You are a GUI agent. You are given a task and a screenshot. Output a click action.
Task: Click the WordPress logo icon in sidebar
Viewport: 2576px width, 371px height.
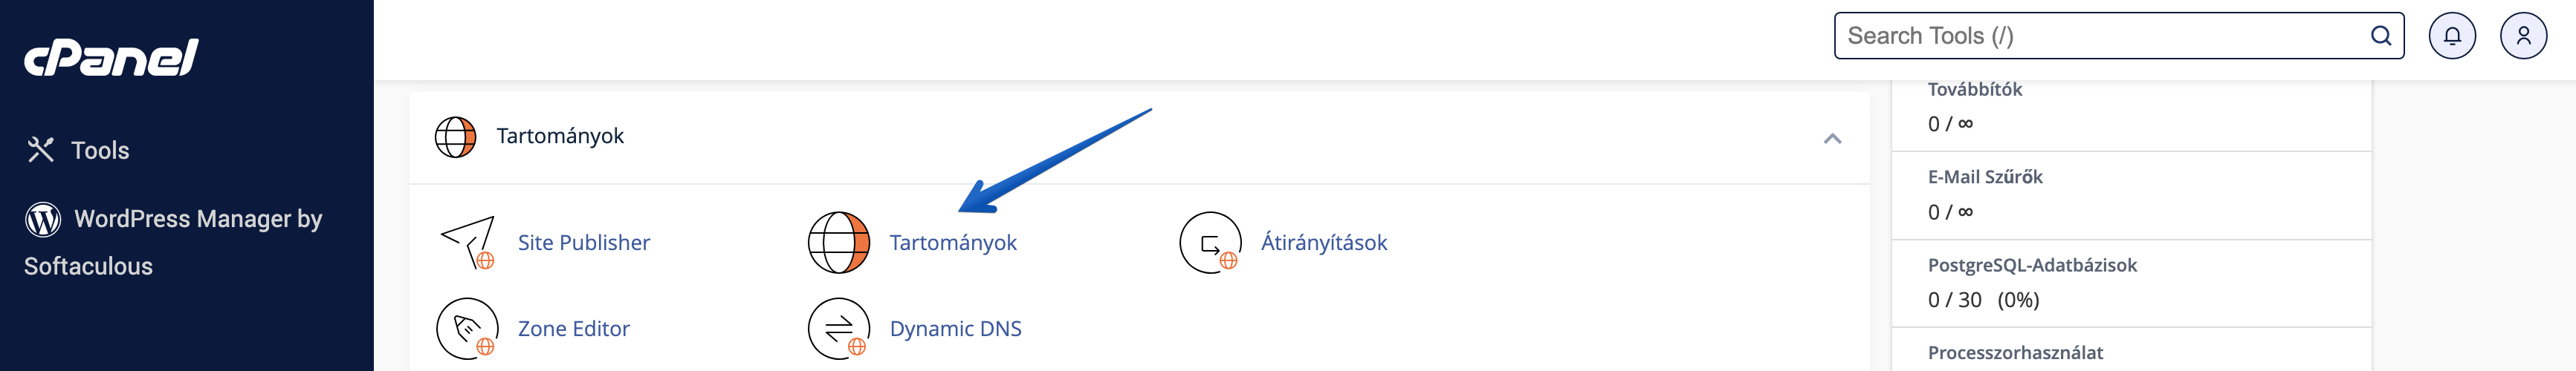click(43, 220)
